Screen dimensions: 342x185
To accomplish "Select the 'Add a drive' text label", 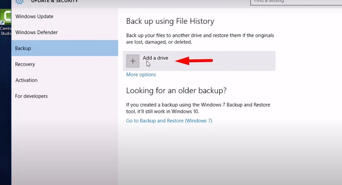I will click(x=155, y=58).
